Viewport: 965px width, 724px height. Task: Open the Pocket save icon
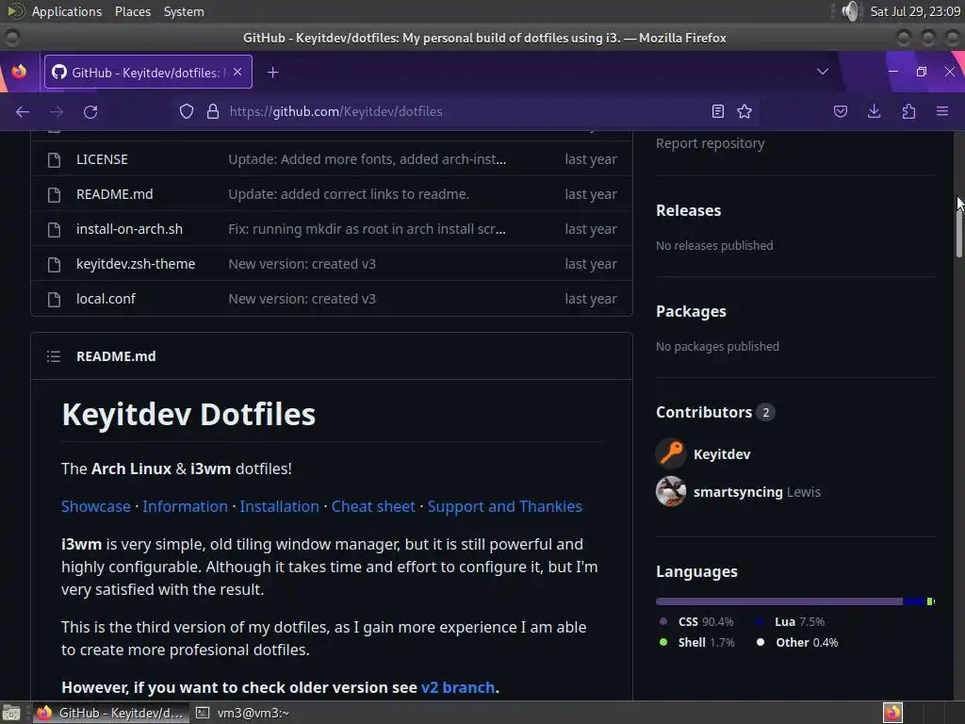point(841,111)
